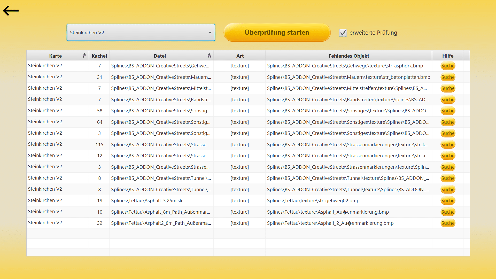The image size is (496, 279).
Task: Click the back arrow icon
Action: coord(11,11)
